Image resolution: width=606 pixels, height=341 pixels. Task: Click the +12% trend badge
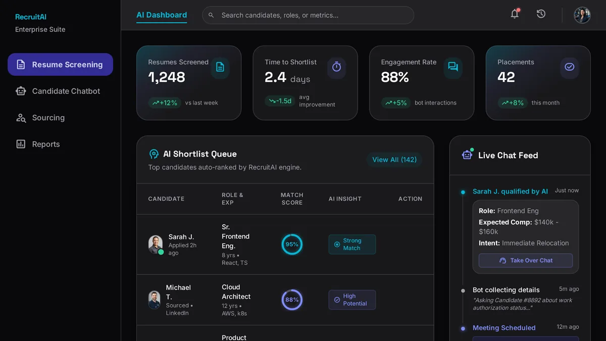[165, 103]
